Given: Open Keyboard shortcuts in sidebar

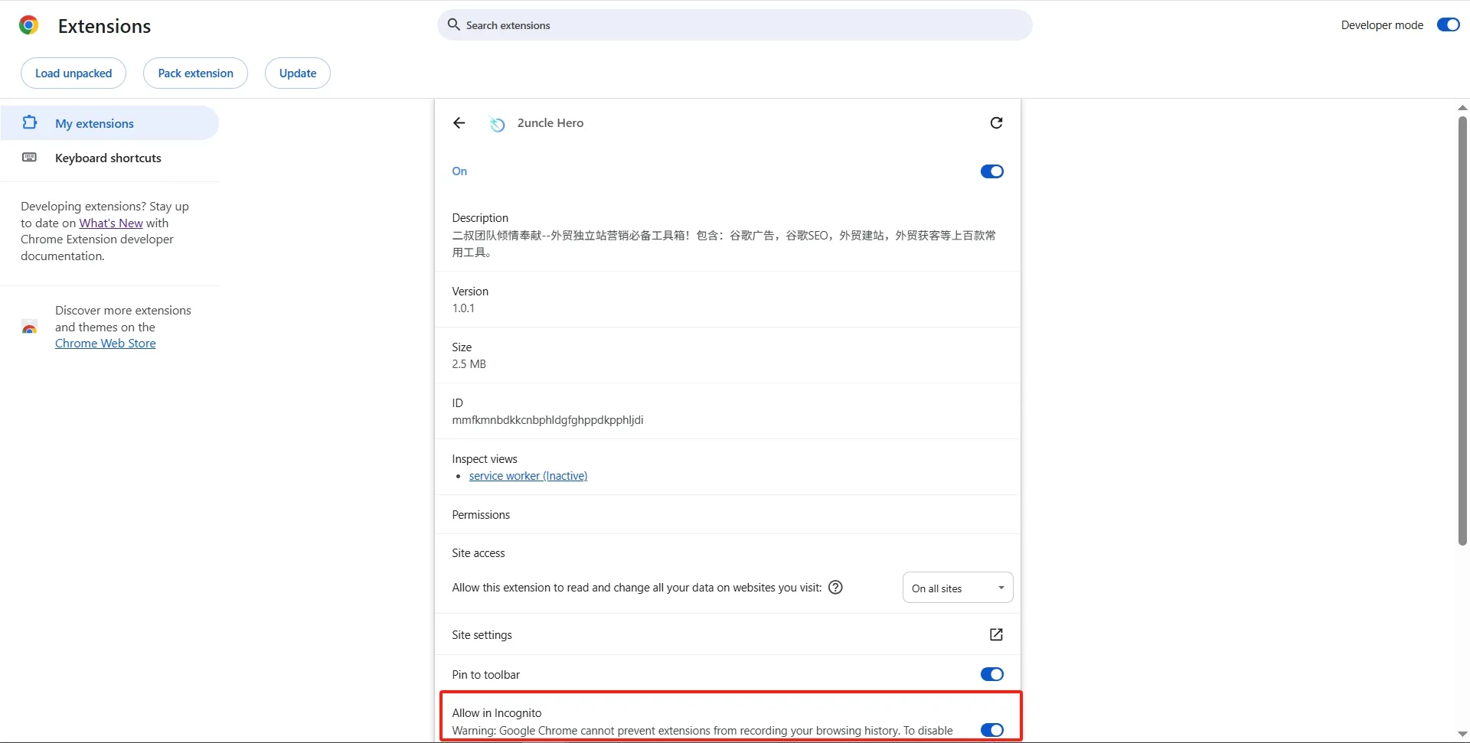Looking at the screenshot, I should (x=109, y=158).
